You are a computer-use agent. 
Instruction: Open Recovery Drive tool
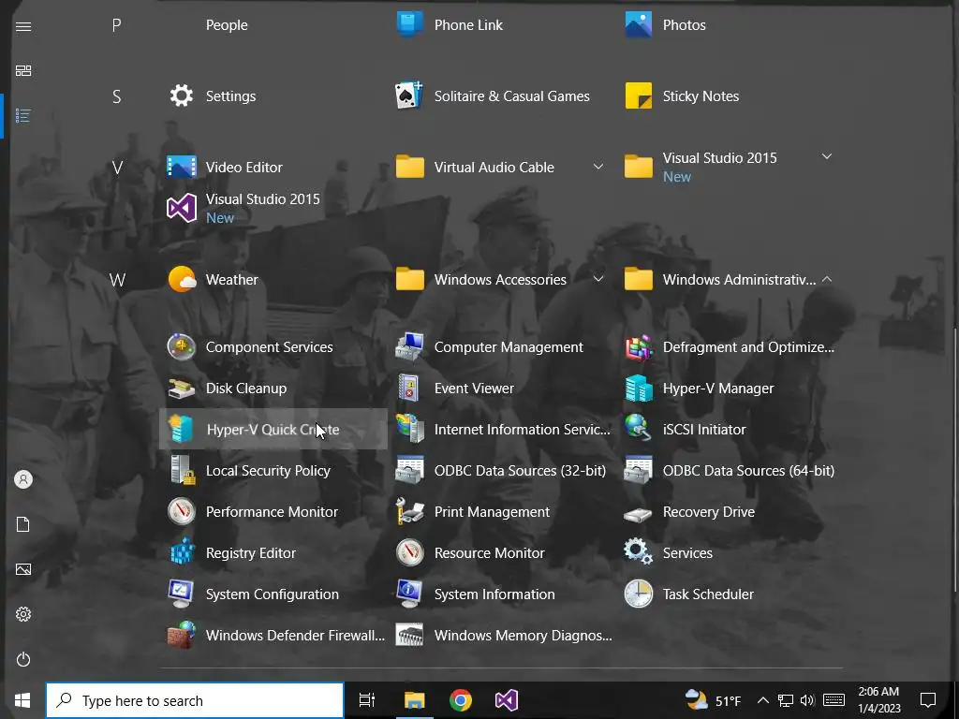730,512
